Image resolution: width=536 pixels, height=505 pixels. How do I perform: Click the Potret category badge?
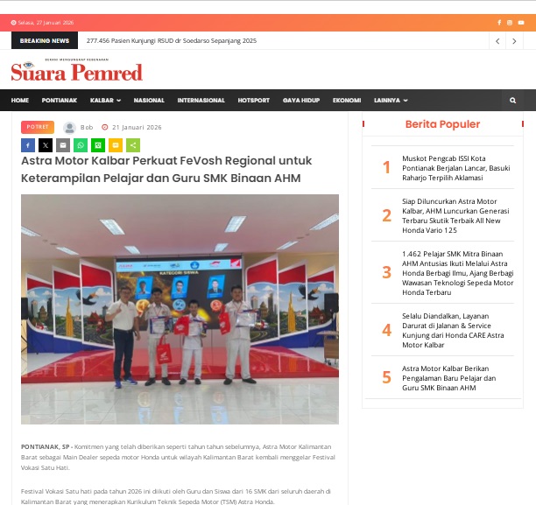38,127
